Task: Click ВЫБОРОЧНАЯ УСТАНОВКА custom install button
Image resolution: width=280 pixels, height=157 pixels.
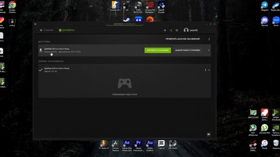Action: (188, 50)
